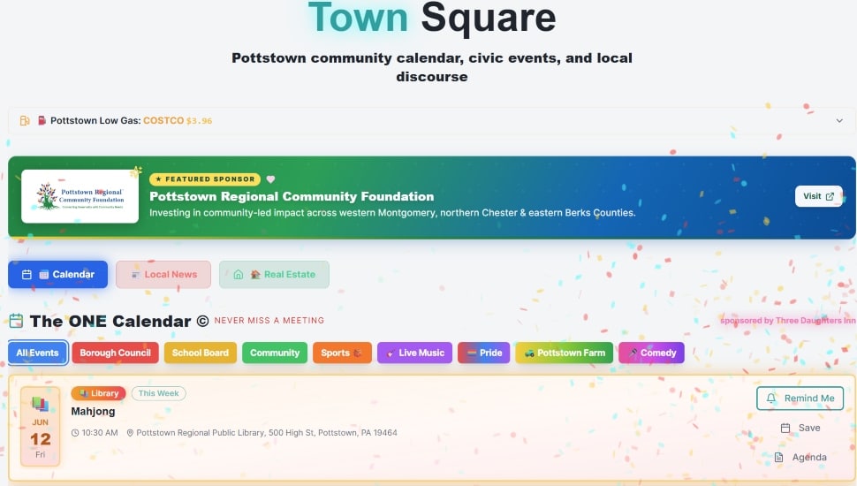Click the document icon beside Agenda

coord(779,457)
